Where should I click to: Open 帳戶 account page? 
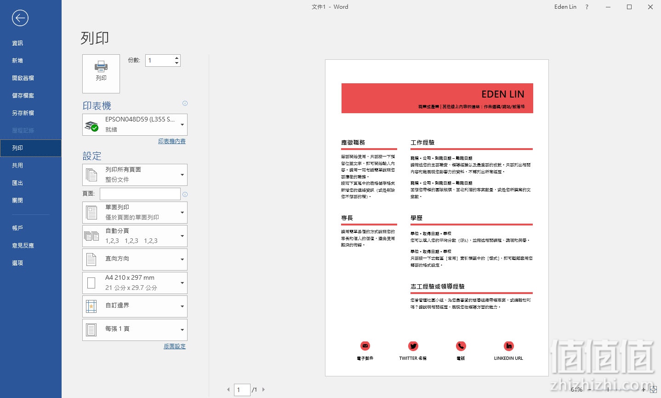pyautogui.click(x=31, y=228)
